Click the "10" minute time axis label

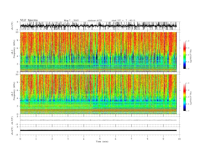click(179, 139)
